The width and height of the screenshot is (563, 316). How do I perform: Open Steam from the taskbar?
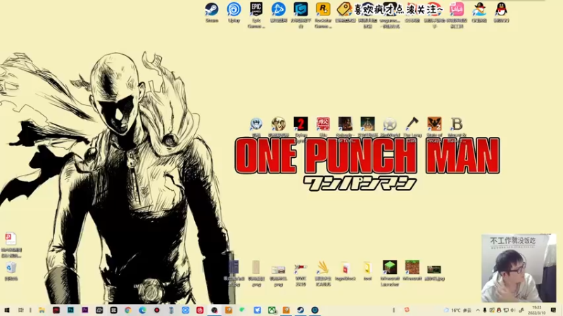click(301, 310)
